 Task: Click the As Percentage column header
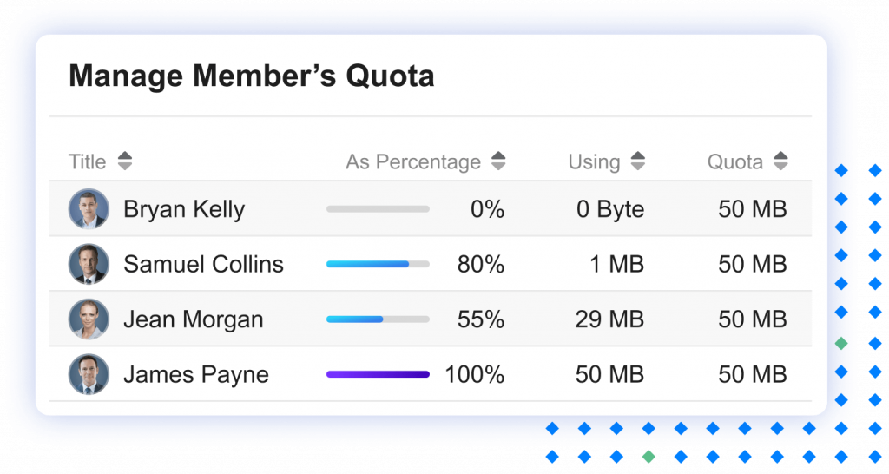(413, 161)
